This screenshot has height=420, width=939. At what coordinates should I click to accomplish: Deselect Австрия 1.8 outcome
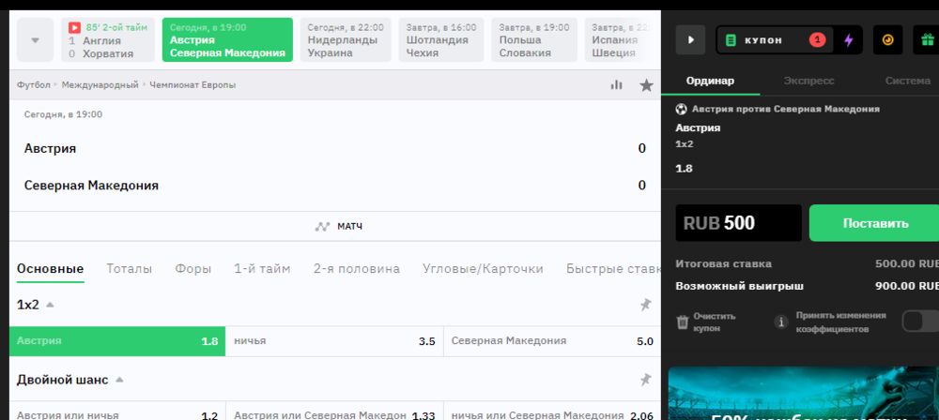click(x=117, y=341)
